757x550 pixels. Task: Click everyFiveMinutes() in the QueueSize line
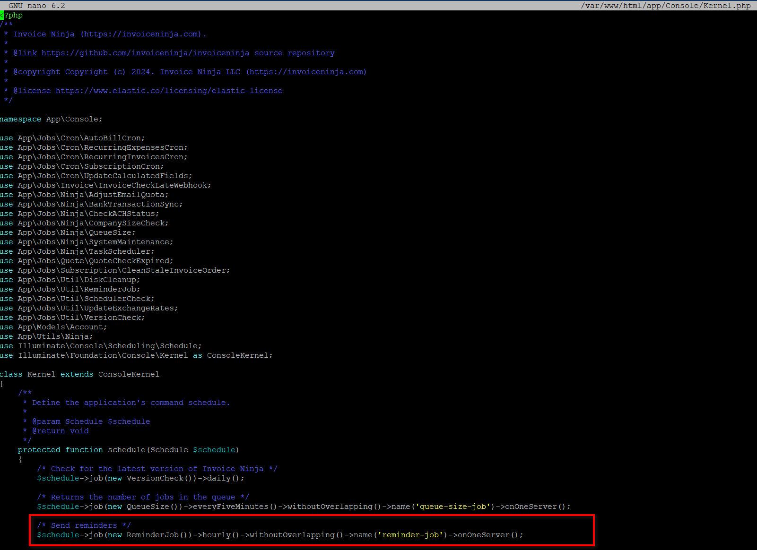tap(235, 507)
